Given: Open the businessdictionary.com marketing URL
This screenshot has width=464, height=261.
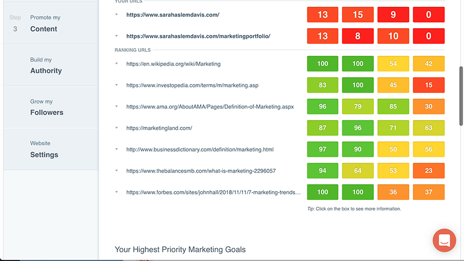Looking at the screenshot, I should pos(200,149).
